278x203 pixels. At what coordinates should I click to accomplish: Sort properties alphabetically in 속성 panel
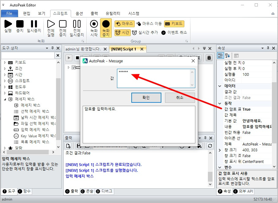[227, 56]
